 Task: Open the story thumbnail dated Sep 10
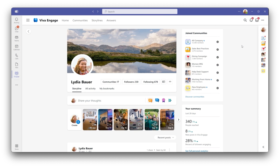click(x=152, y=120)
